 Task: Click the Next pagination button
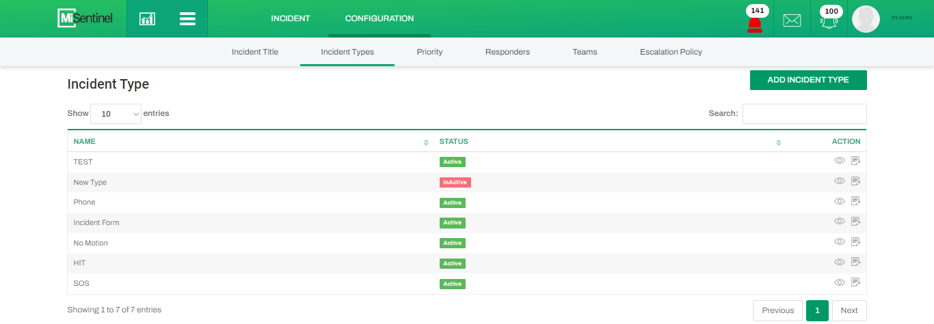point(849,310)
